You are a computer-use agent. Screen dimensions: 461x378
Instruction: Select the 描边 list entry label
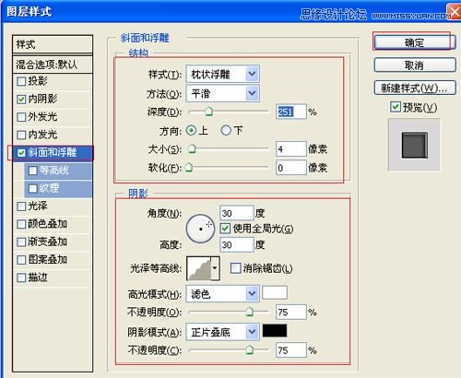tap(38, 278)
